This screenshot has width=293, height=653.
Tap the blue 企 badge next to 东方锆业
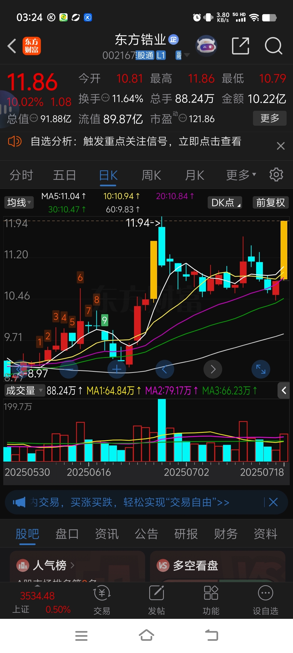(x=174, y=40)
